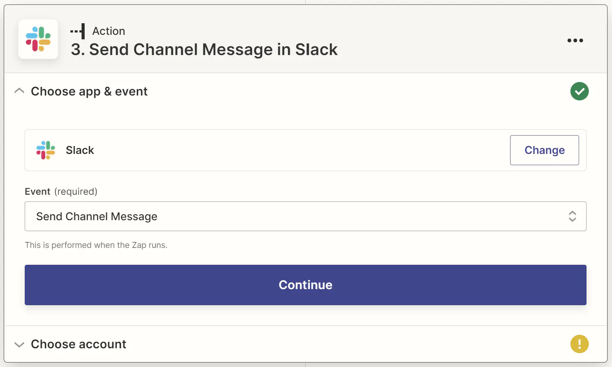This screenshot has width=612, height=367.
Task: Click the step title Send Channel Message in Slack
Action: (x=204, y=49)
